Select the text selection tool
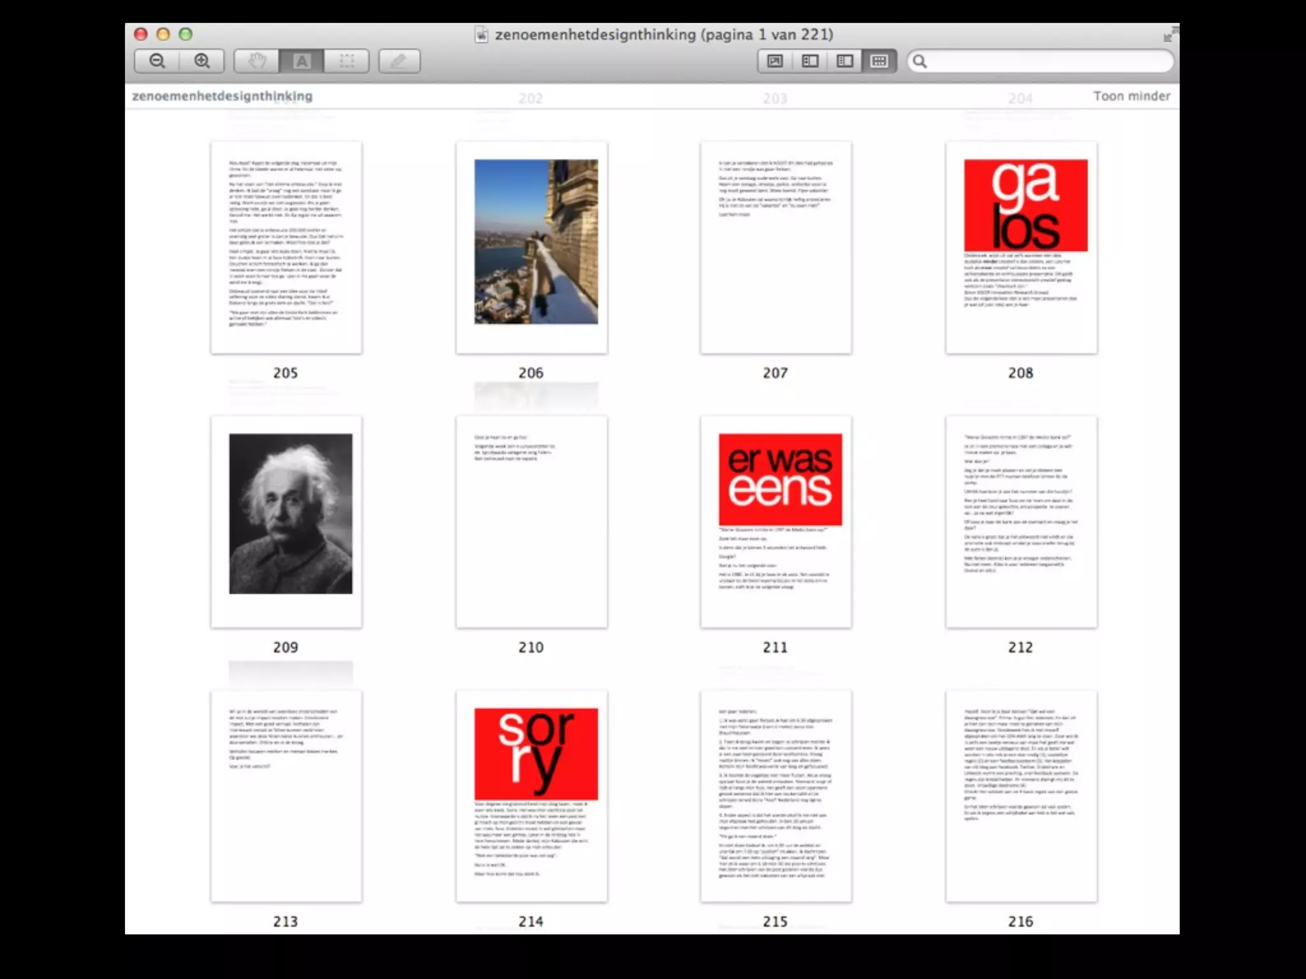Viewport: 1306px width, 979px height. coord(302,61)
